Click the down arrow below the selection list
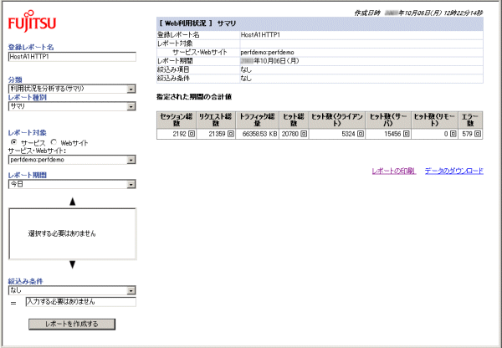The image size is (502, 348). coord(72,265)
